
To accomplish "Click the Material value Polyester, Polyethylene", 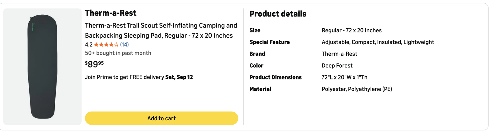I will (x=357, y=89).
